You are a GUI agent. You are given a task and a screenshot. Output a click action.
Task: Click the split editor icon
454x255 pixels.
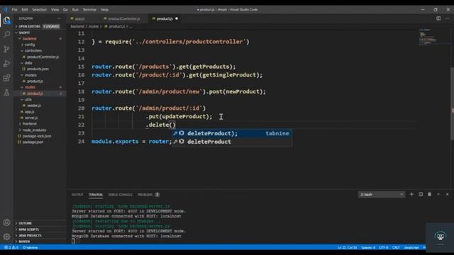click(438, 18)
